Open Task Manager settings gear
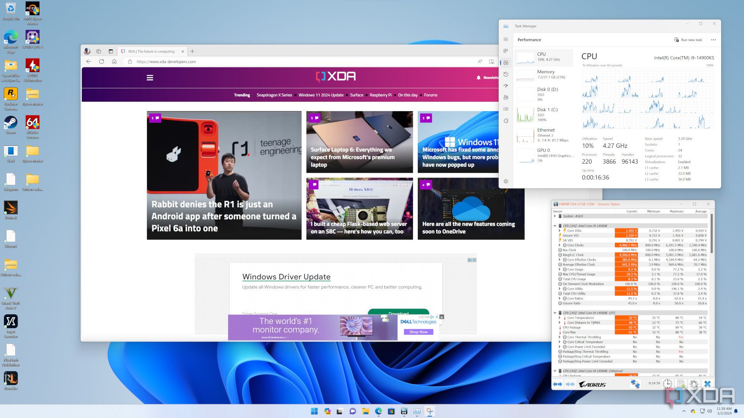Viewport: 744px width, 418px height. tap(506, 181)
